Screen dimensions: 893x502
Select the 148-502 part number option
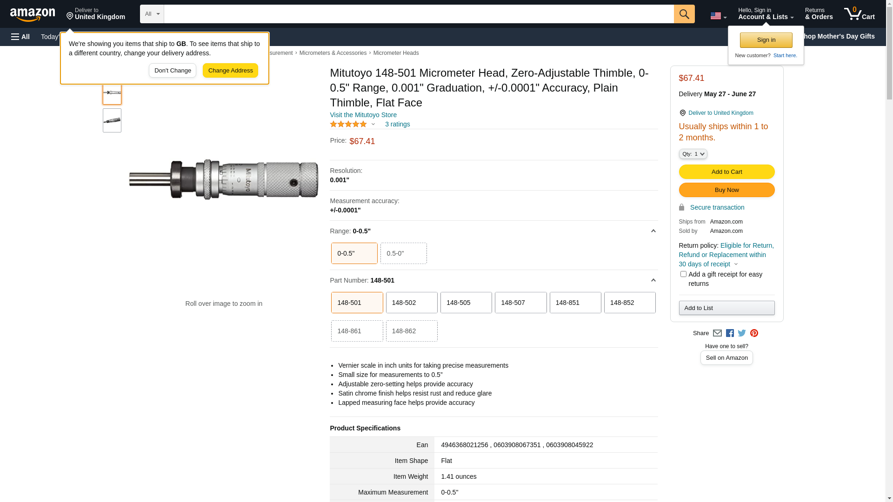tap(411, 303)
